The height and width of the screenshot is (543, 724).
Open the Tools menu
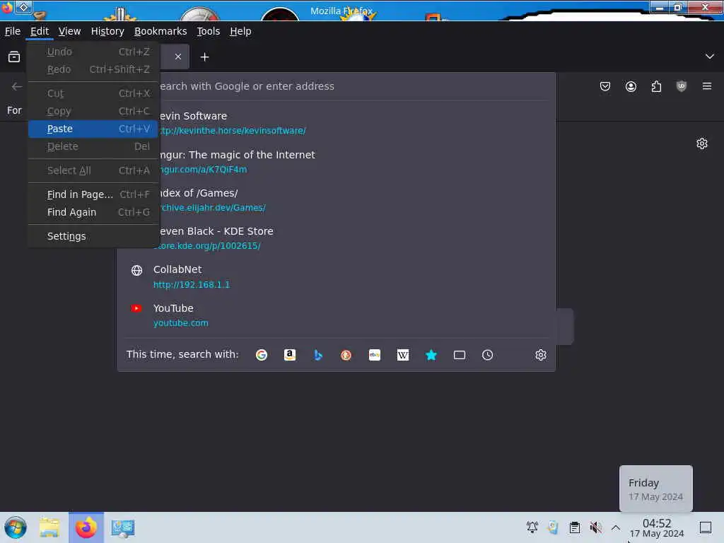coord(209,31)
